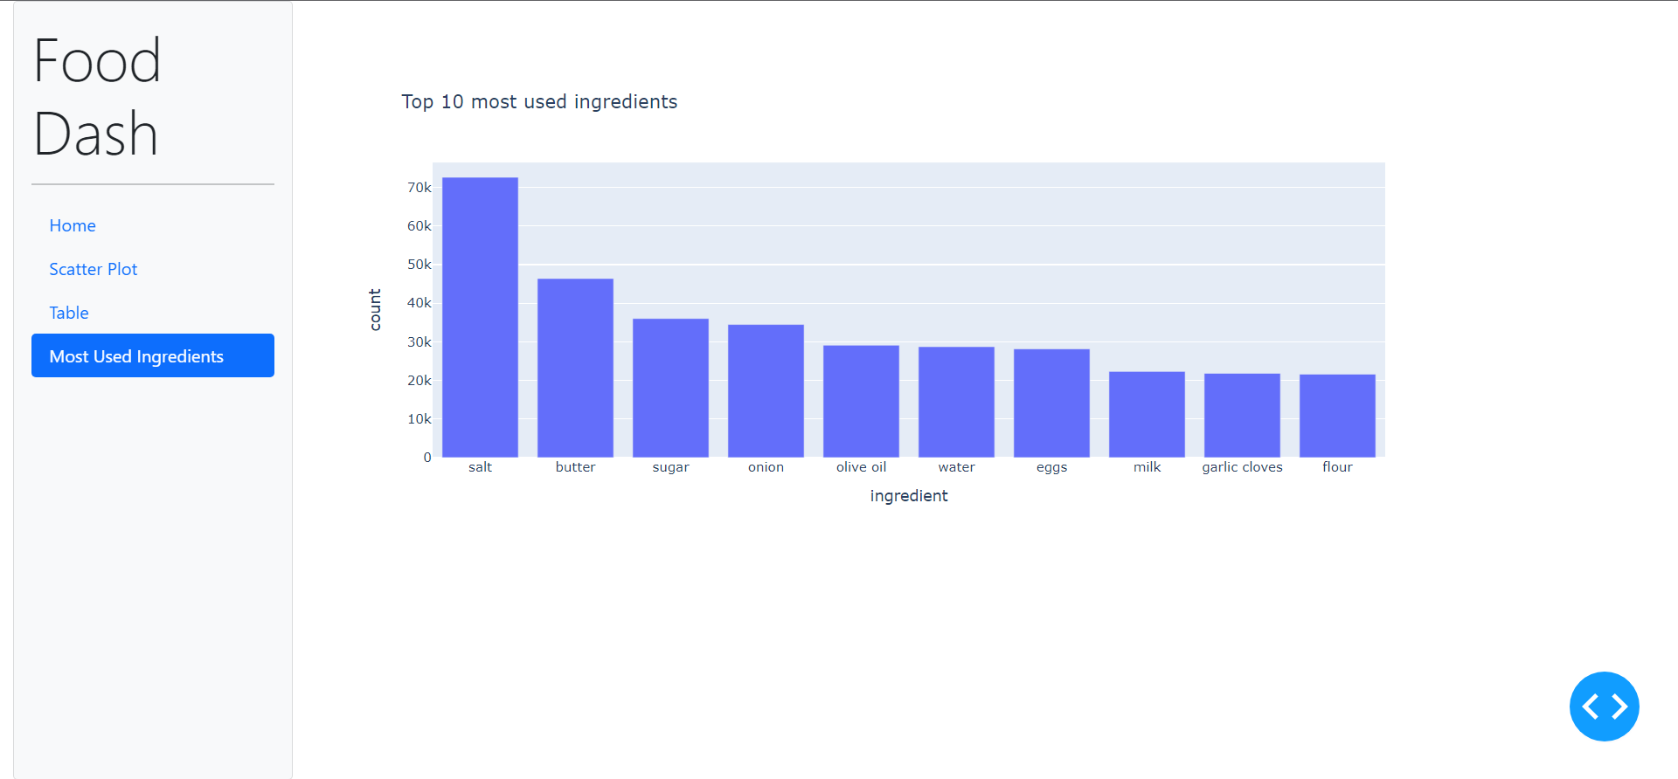Click the 'sugar' x-axis label
This screenshot has height=779, width=1678.
pyautogui.click(x=670, y=467)
